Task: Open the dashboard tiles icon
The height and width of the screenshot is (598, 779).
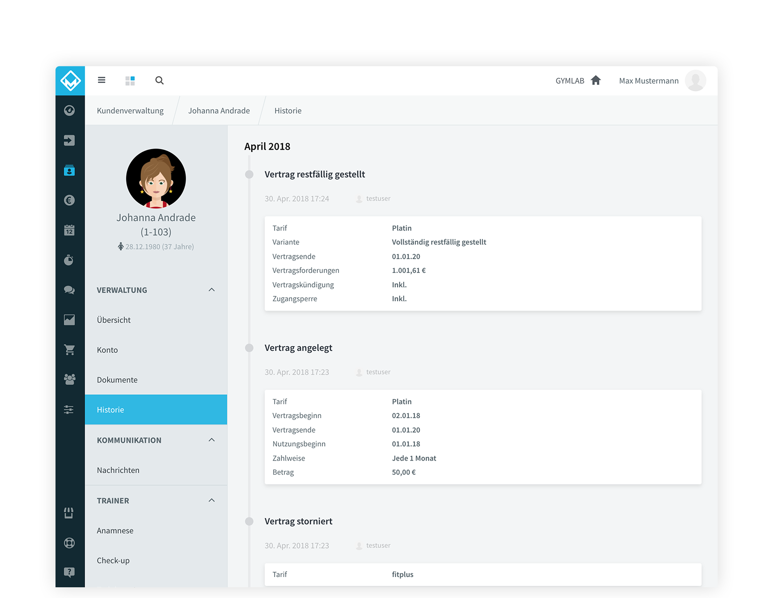Action: tap(130, 80)
